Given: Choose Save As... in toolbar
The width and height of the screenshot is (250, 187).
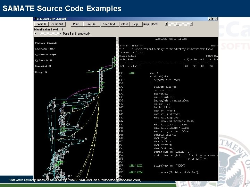Looking at the screenshot, I should pos(92,24).
